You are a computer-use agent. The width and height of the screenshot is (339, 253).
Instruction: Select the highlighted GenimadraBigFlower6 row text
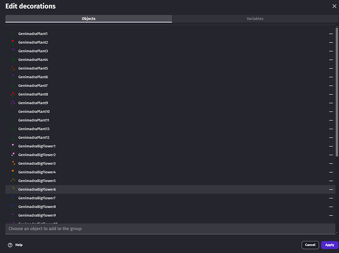[37, 189]
